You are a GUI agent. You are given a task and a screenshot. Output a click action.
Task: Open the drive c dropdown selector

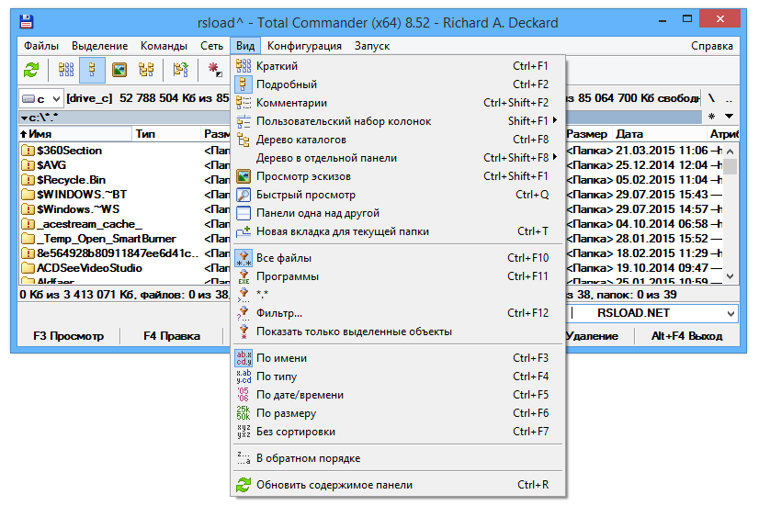point(41,98)
